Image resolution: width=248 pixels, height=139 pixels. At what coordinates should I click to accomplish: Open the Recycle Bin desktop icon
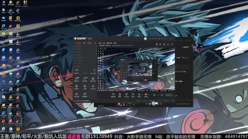3,11
